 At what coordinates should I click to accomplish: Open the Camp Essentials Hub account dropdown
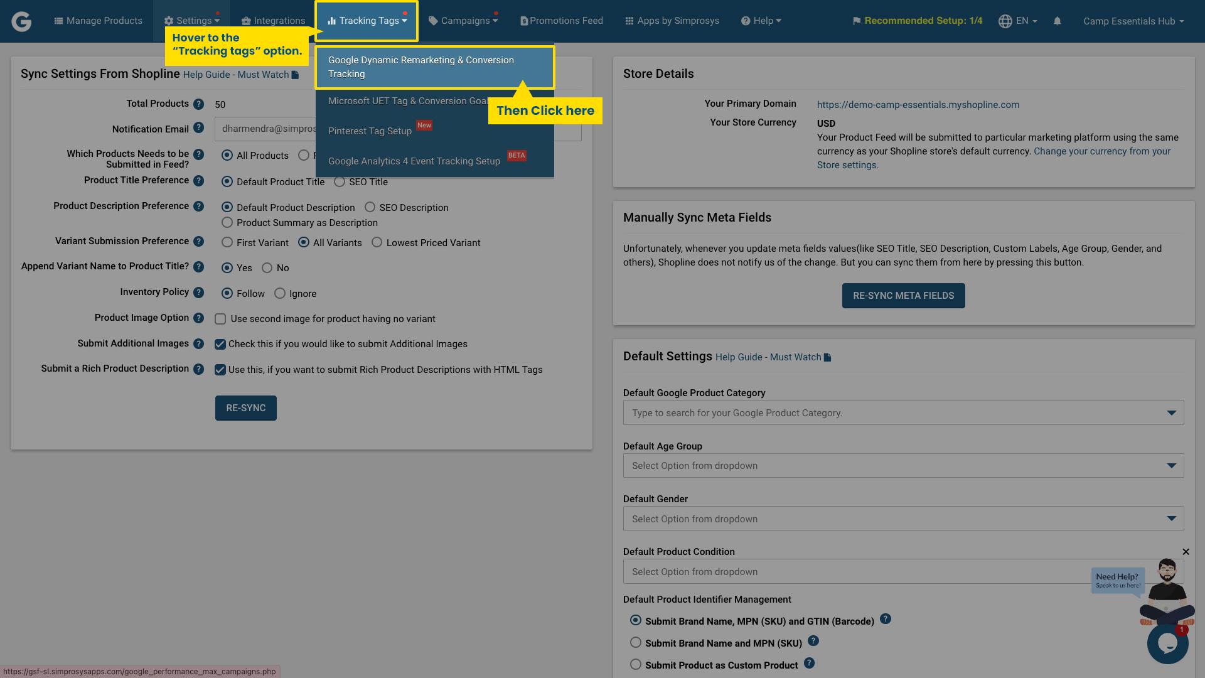1132,21
